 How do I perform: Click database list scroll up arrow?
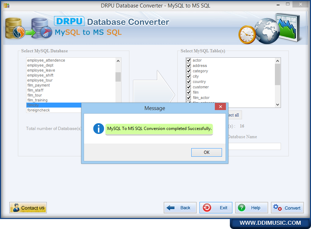pyautogui.click(x=118, y=61)
